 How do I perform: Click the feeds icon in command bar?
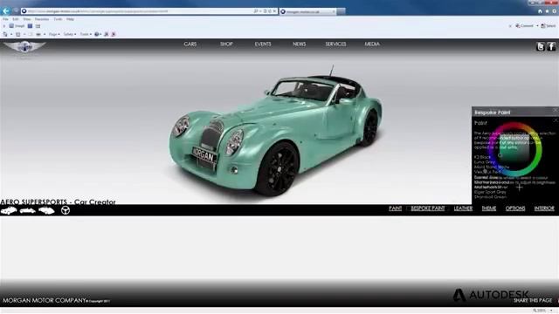17,34
